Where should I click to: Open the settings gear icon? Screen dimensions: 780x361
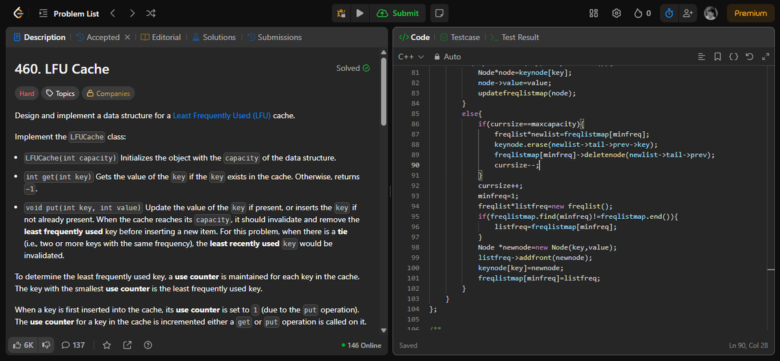(617, 13)
